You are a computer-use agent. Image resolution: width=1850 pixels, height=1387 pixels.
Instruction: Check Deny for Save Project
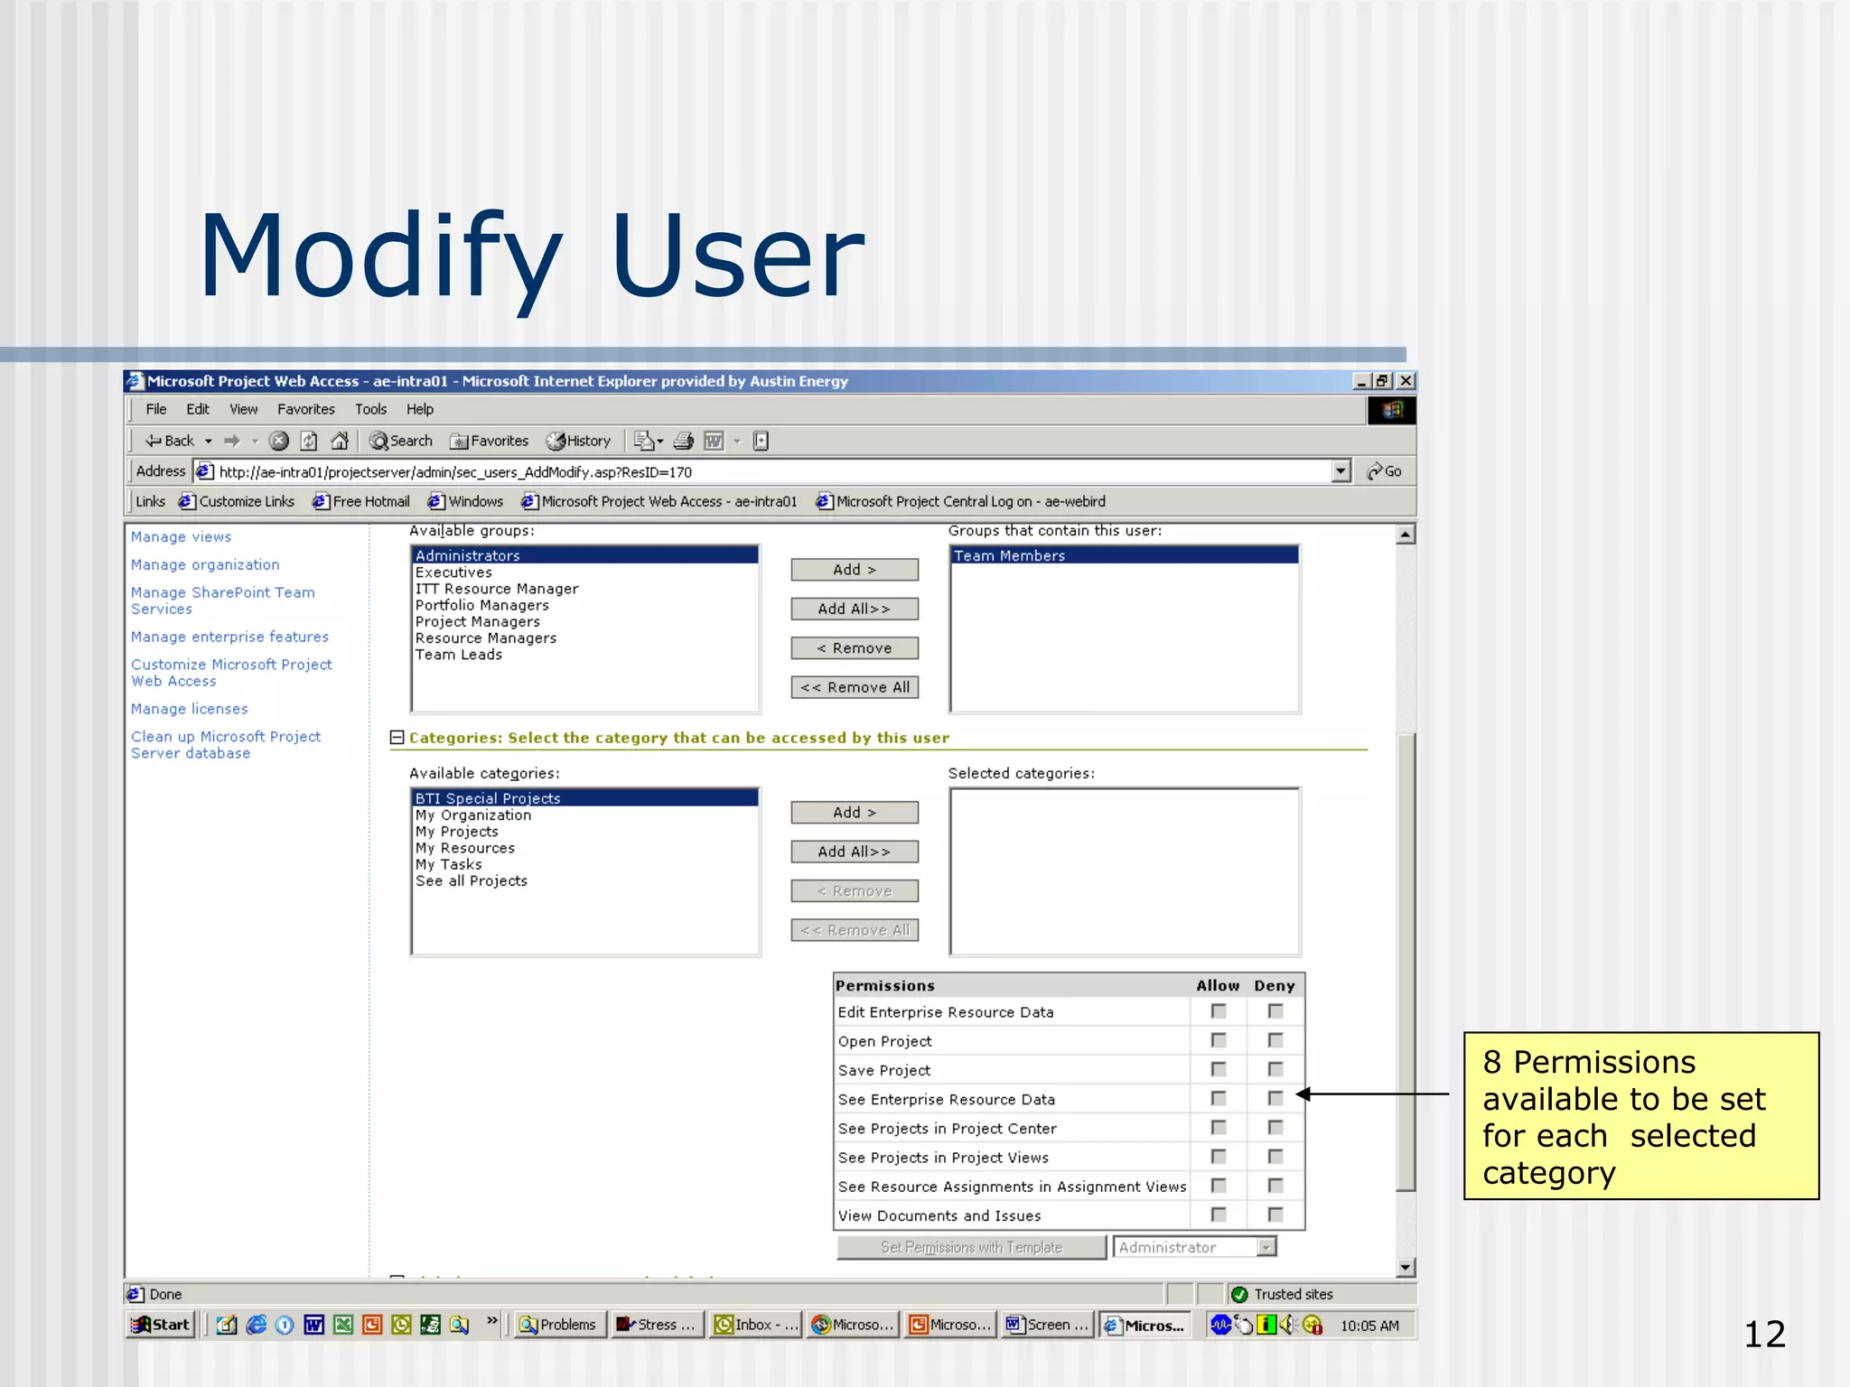[1275, 1069]
